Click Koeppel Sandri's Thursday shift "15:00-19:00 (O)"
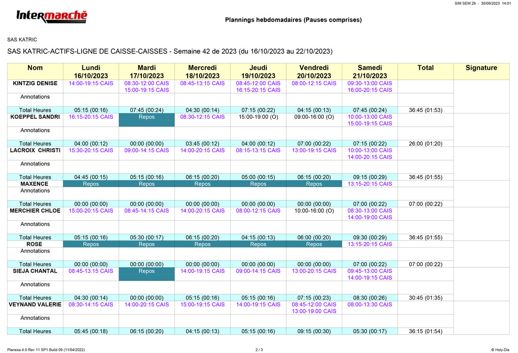Screen dimensions: 518x353 pos(258,117)
